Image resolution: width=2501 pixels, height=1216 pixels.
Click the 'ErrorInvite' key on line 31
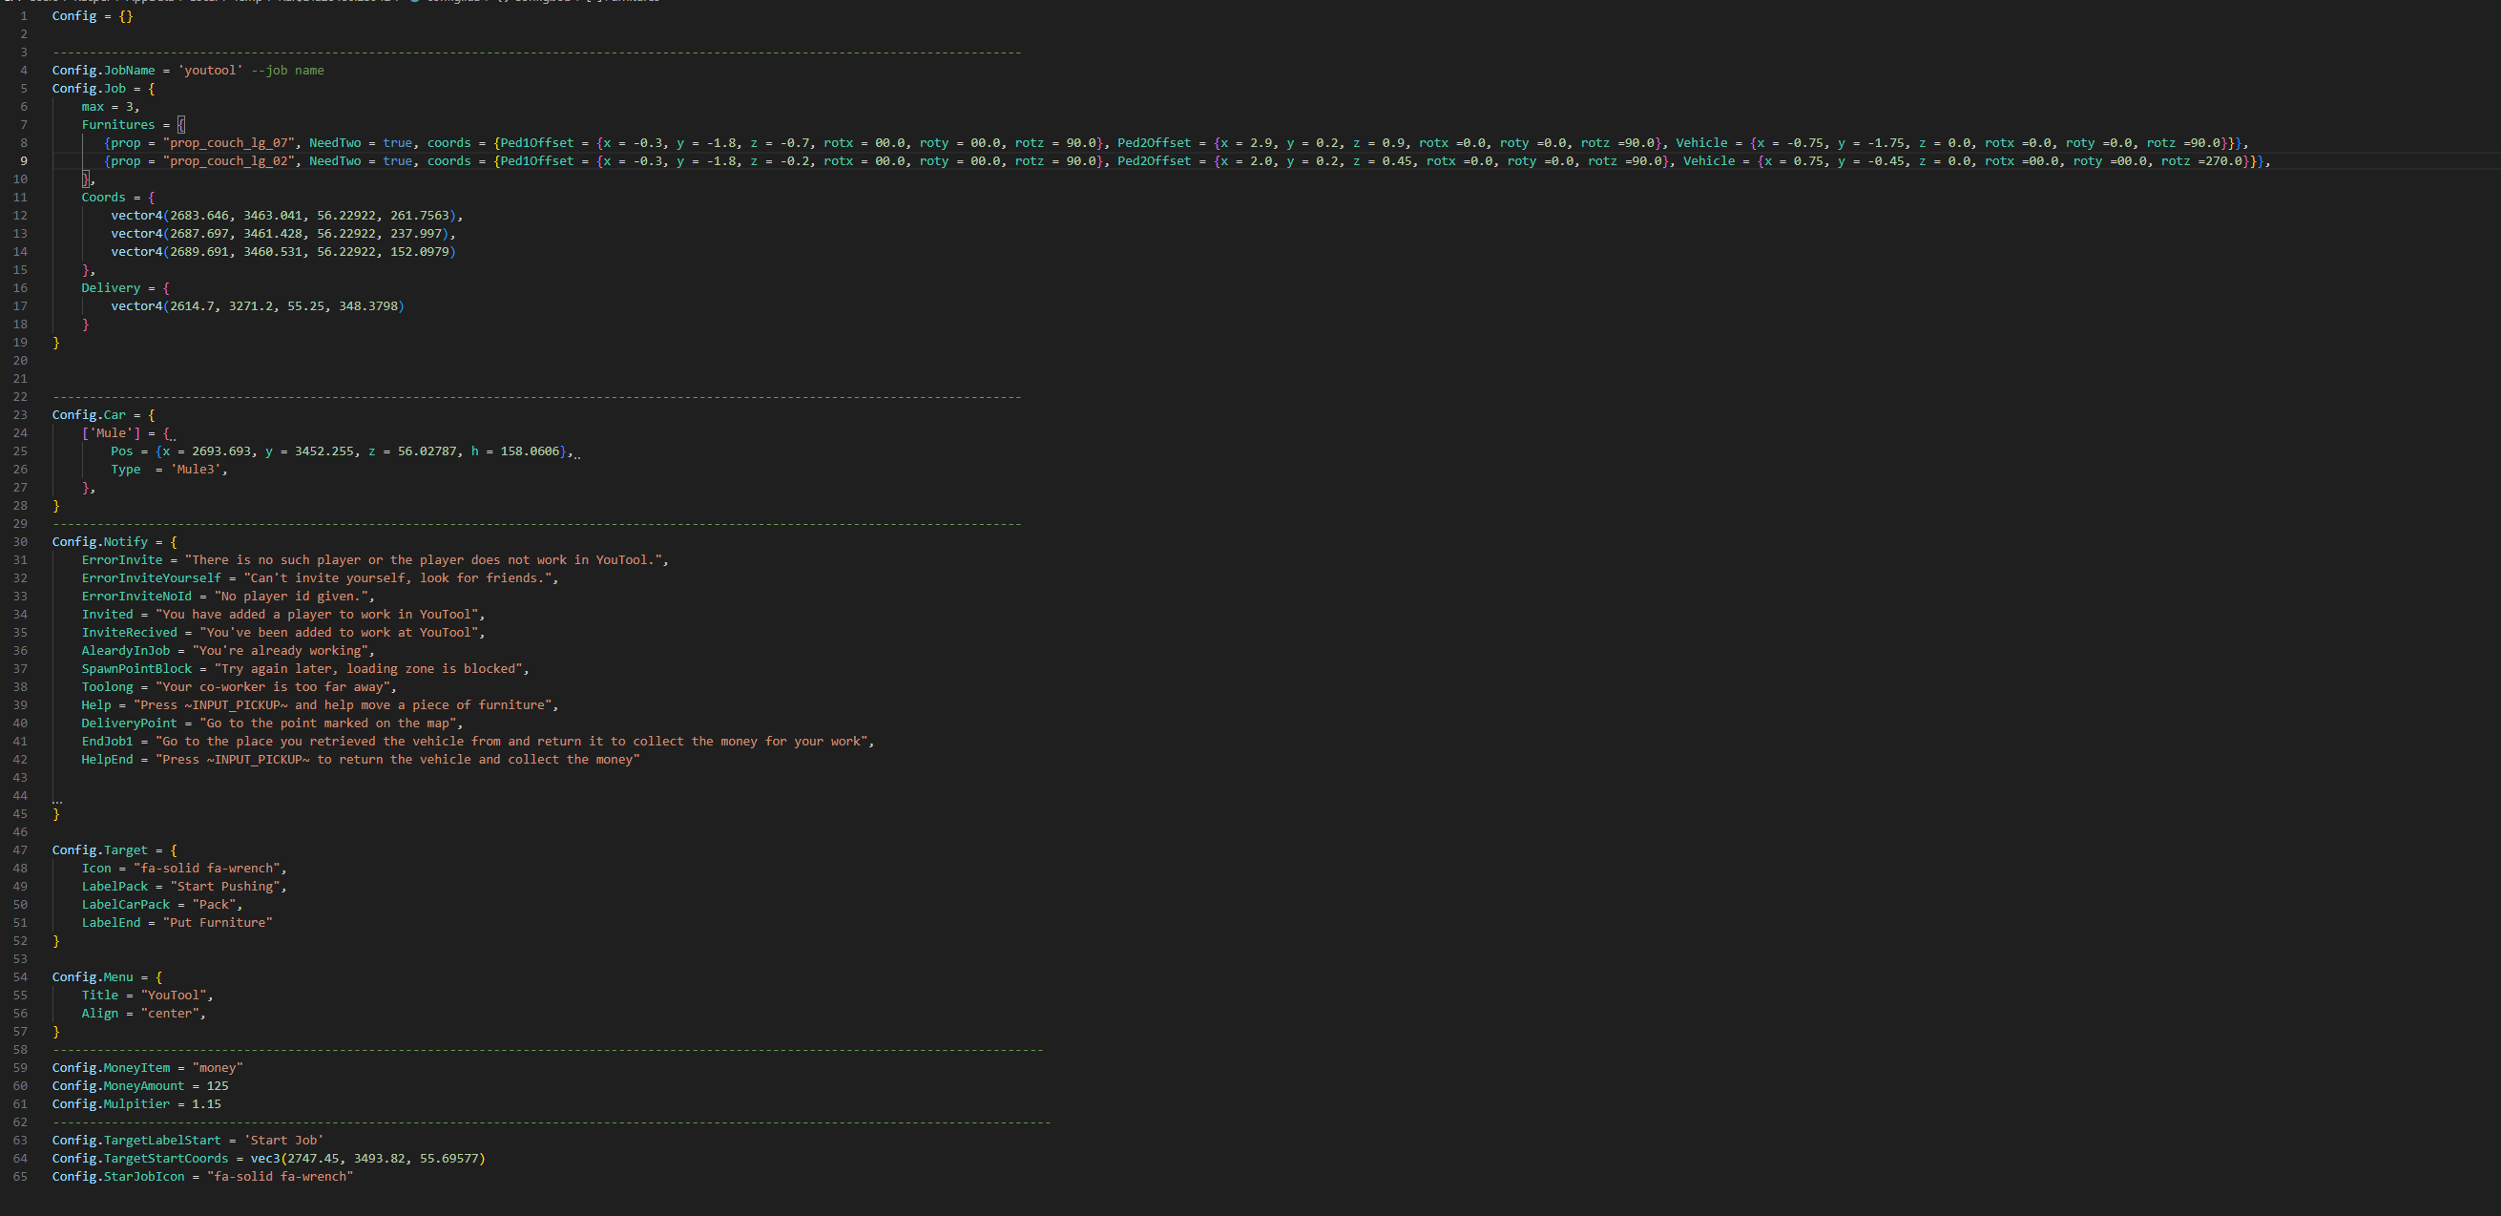121,560
